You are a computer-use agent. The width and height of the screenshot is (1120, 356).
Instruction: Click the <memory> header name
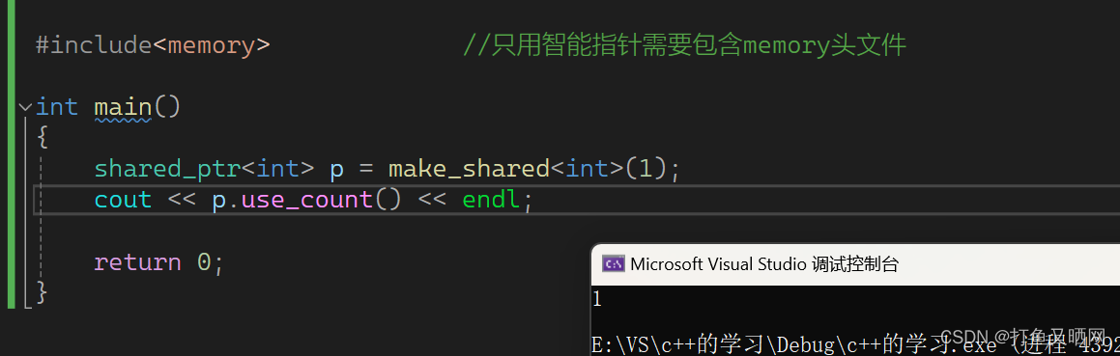click(x=212, y=45)
